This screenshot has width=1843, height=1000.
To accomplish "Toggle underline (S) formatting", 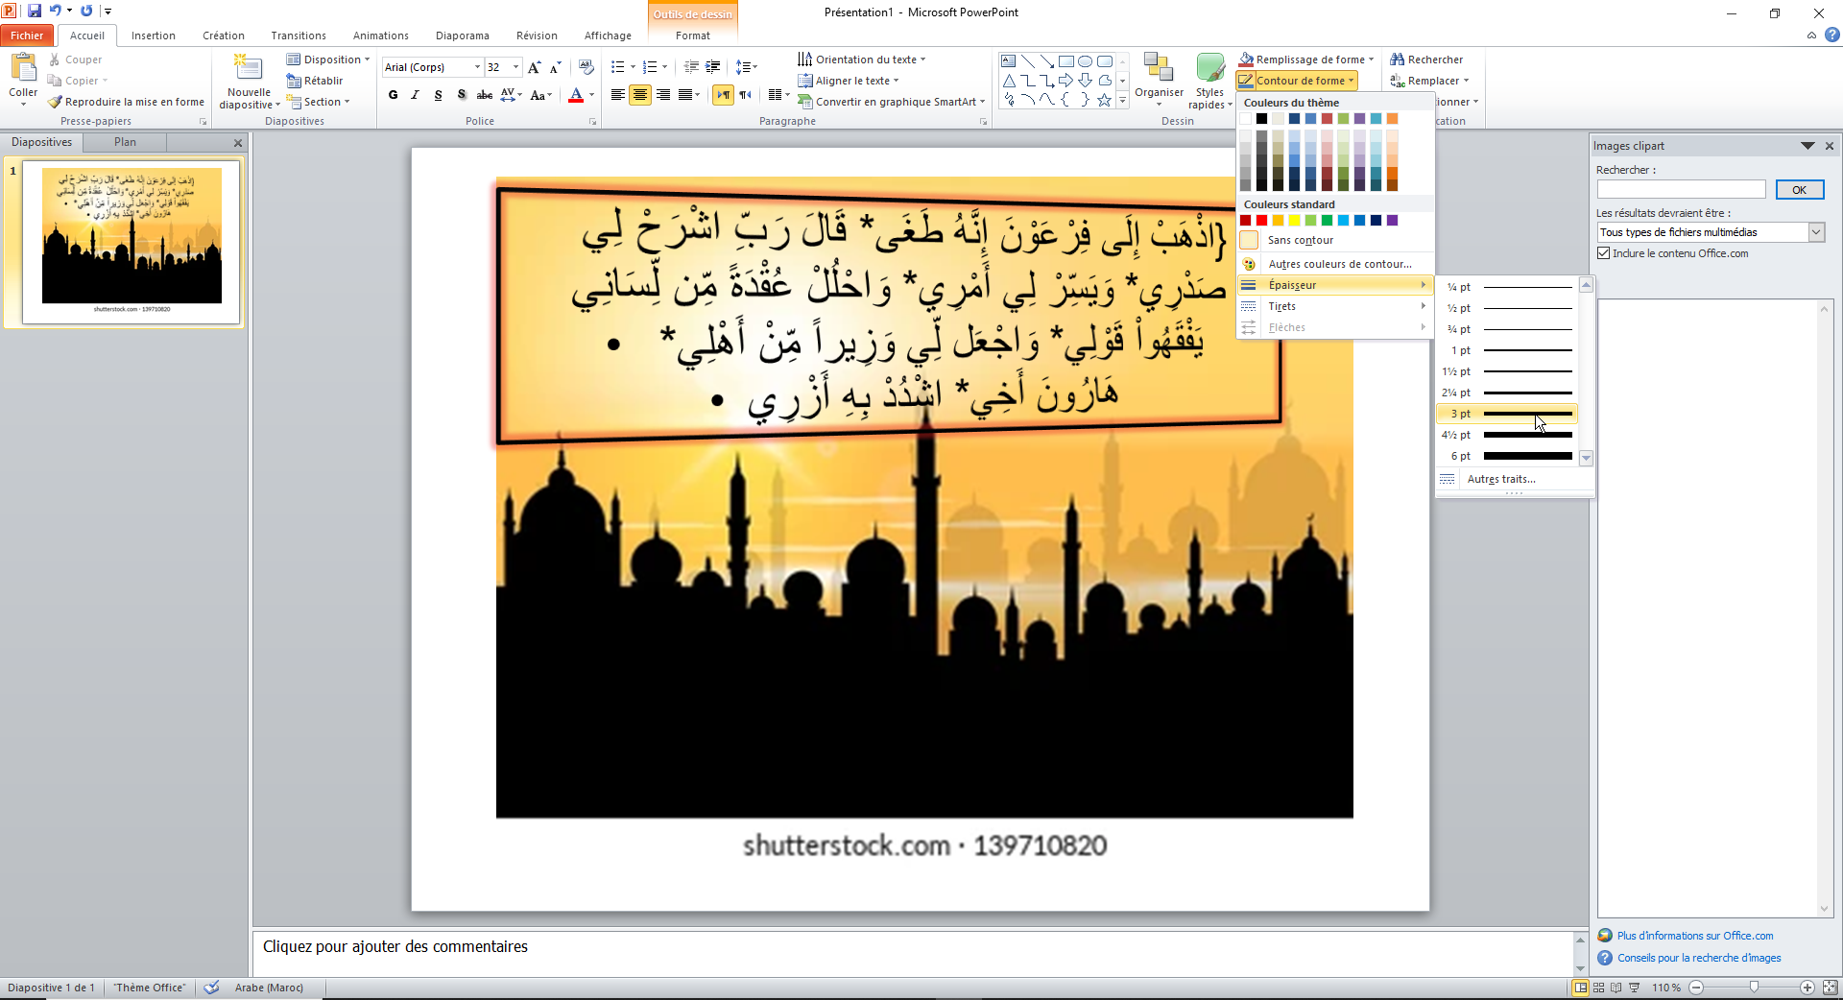I will point(438,95).
